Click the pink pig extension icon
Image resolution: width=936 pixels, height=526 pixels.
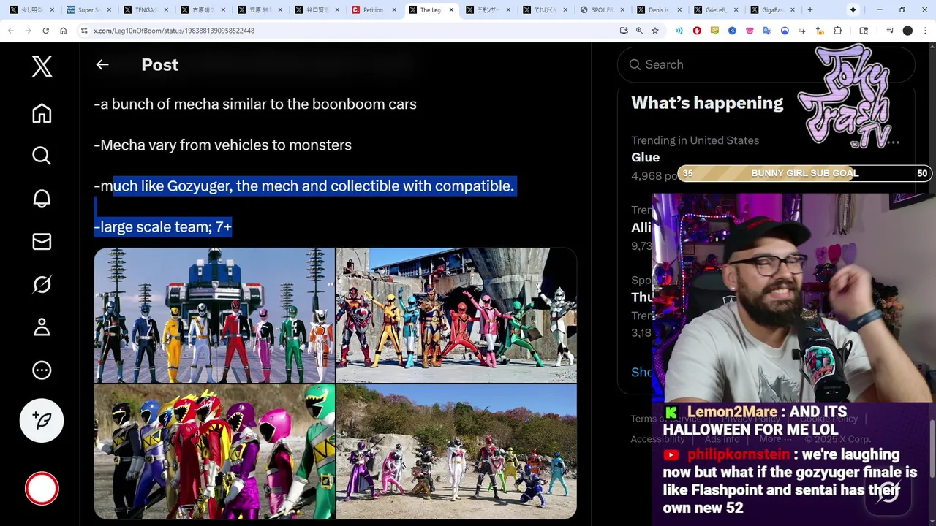coord(750,31)
